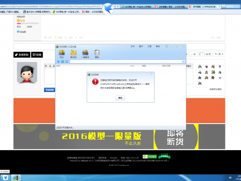The width and height of the screenshot is (241, 181).
Task: Click the Archiver link in the page footer
Action: click(x=114, y=158)
